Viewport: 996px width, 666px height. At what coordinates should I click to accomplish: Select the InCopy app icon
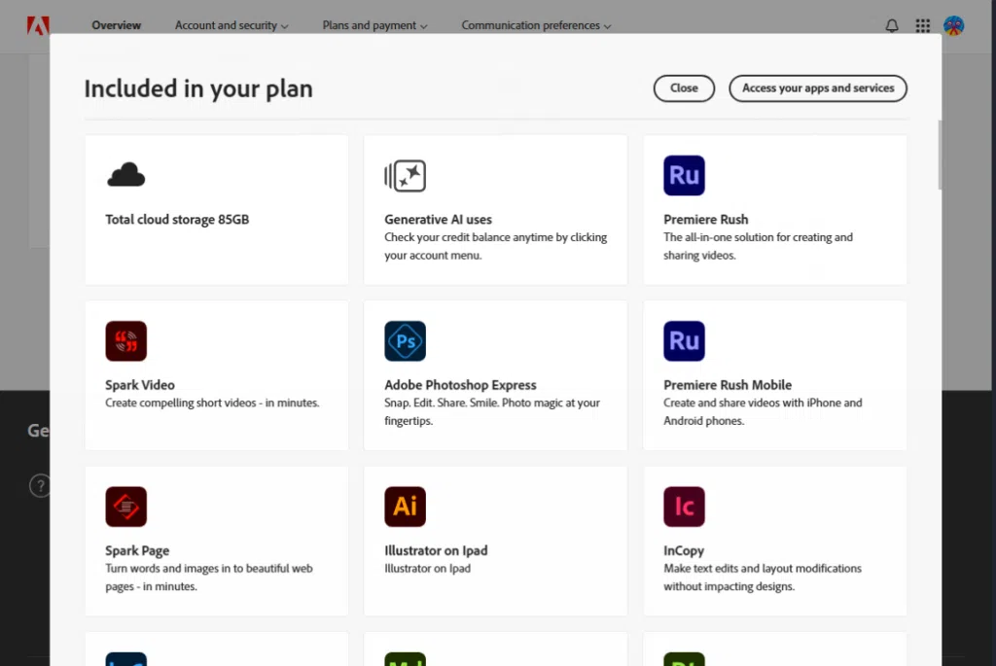pos(684,507)
